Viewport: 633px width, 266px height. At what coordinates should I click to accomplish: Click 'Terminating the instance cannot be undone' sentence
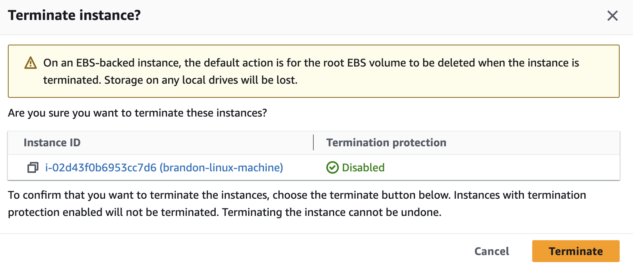332,212
